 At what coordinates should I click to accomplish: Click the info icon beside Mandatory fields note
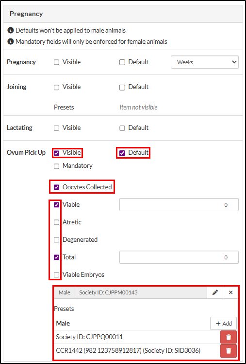click(10, 42)
